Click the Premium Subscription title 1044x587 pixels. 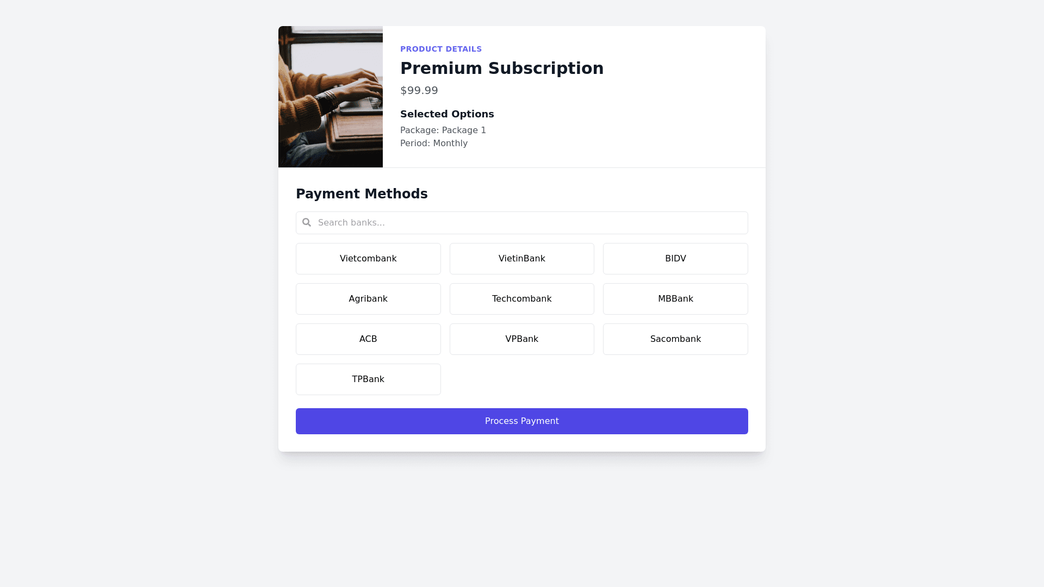501,68
